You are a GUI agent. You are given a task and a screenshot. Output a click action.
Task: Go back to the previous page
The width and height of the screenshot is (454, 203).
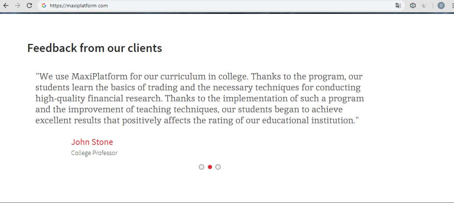click(6, 5)
